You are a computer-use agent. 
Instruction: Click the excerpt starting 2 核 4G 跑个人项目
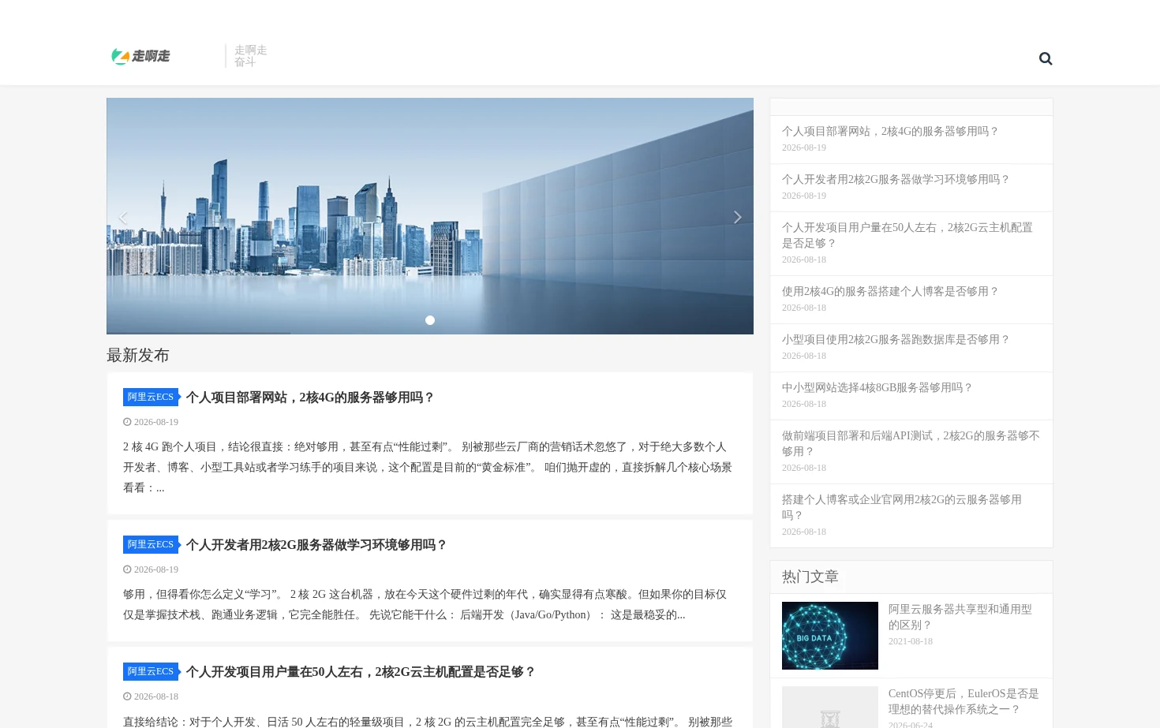coord(428,468)
